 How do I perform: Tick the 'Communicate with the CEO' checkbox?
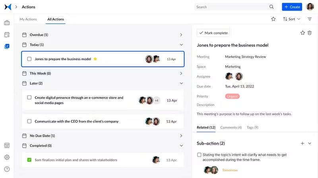[x=29, y=121]
